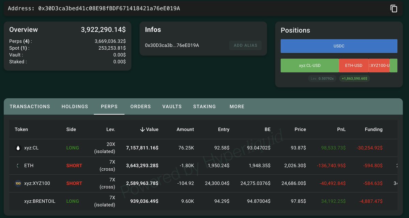Select the Perps tab
This screenshot has width=409, height=218.
pyautogui.click(x=109, y=106)
